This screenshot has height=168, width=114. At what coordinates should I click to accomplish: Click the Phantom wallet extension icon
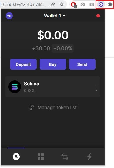tap(101, 5)
